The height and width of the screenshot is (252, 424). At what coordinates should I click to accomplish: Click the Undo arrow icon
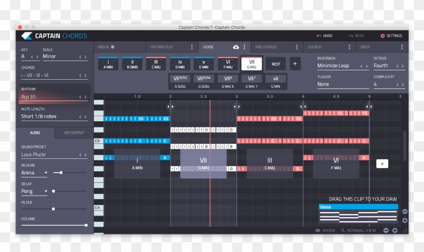point(319,36)
